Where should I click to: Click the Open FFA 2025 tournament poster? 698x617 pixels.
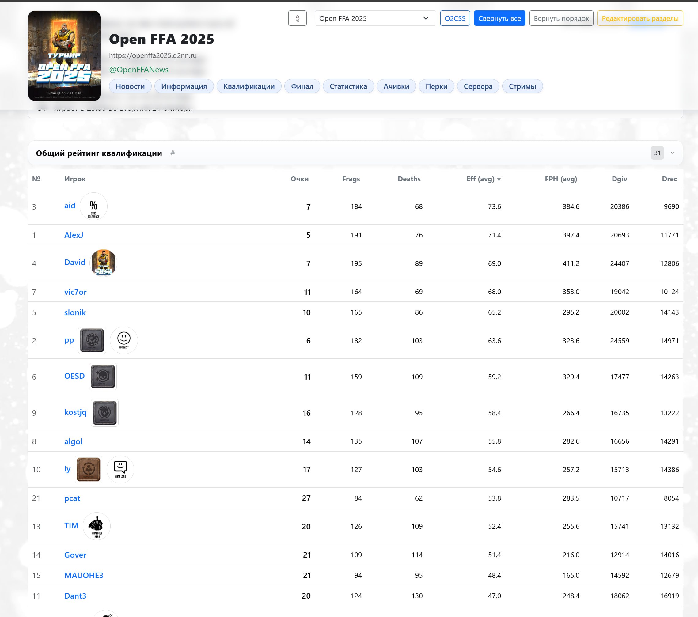click(64, 56)
